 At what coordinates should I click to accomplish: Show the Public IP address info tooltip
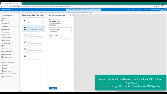59,29
